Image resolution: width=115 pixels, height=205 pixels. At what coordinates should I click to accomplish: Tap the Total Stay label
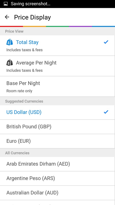[27, 42]
